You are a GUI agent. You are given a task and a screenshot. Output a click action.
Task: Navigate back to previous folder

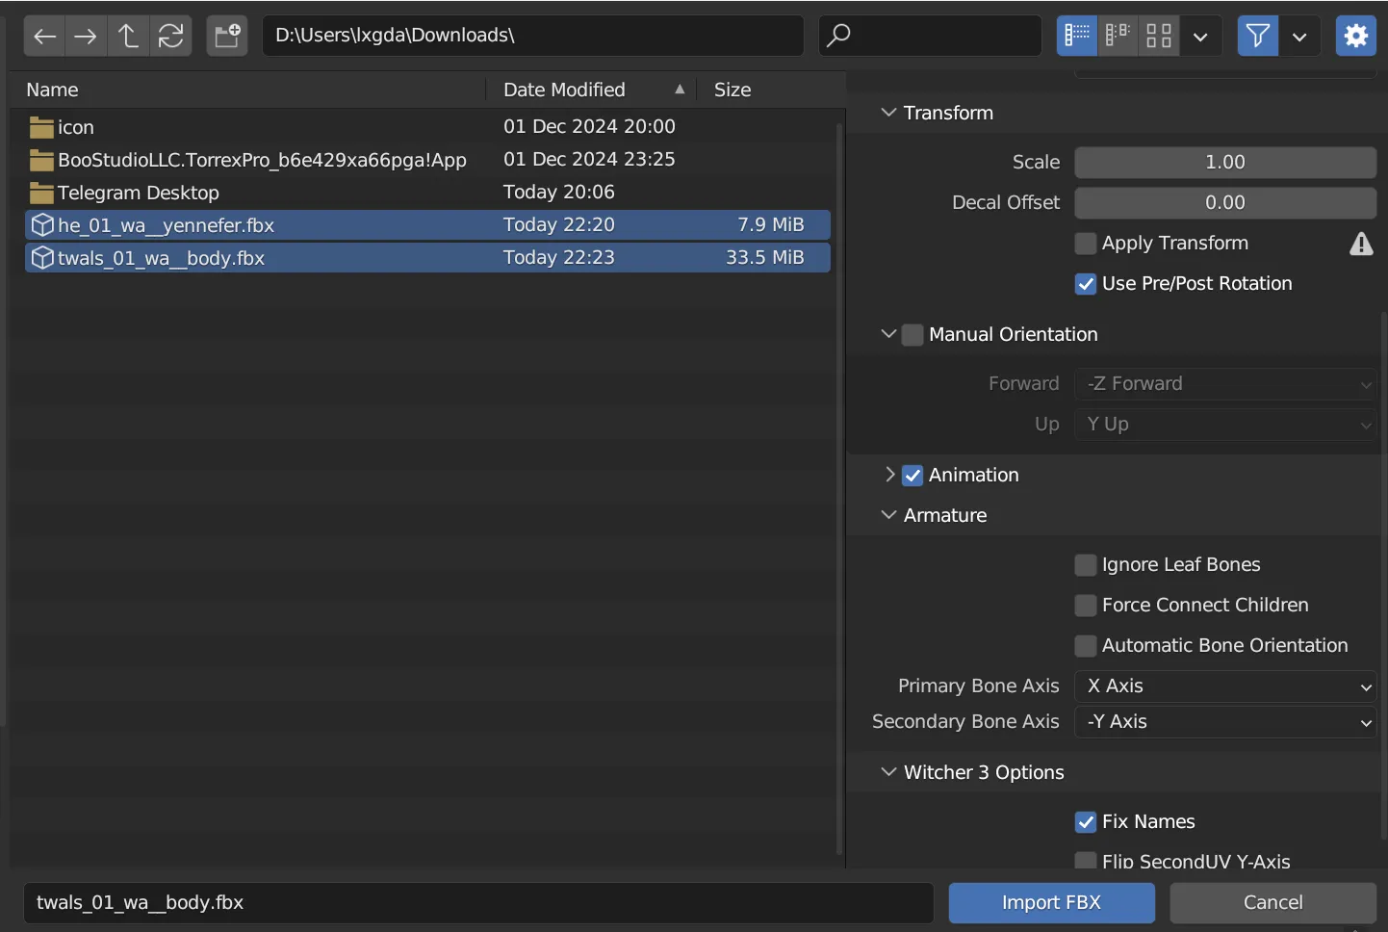click(x=43, y=36)
